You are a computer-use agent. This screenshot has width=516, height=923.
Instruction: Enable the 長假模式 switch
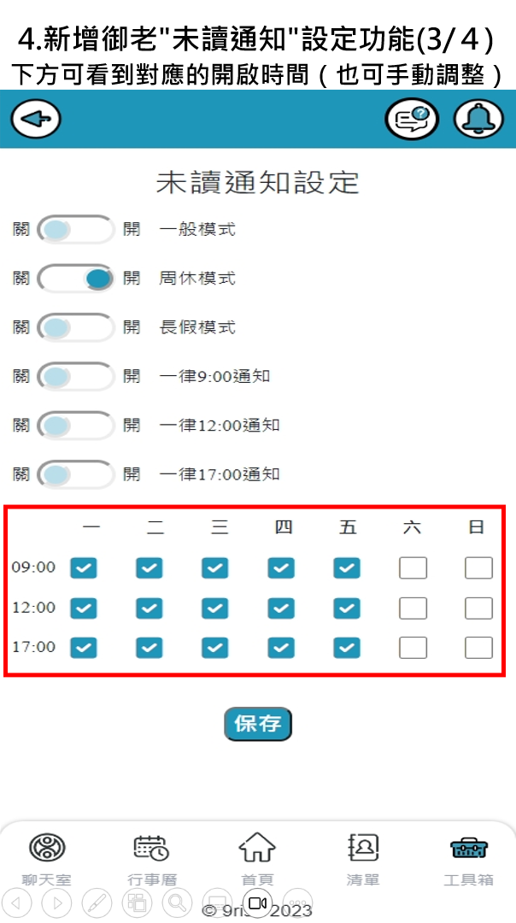pyautogui.click(x=76, y=327)
